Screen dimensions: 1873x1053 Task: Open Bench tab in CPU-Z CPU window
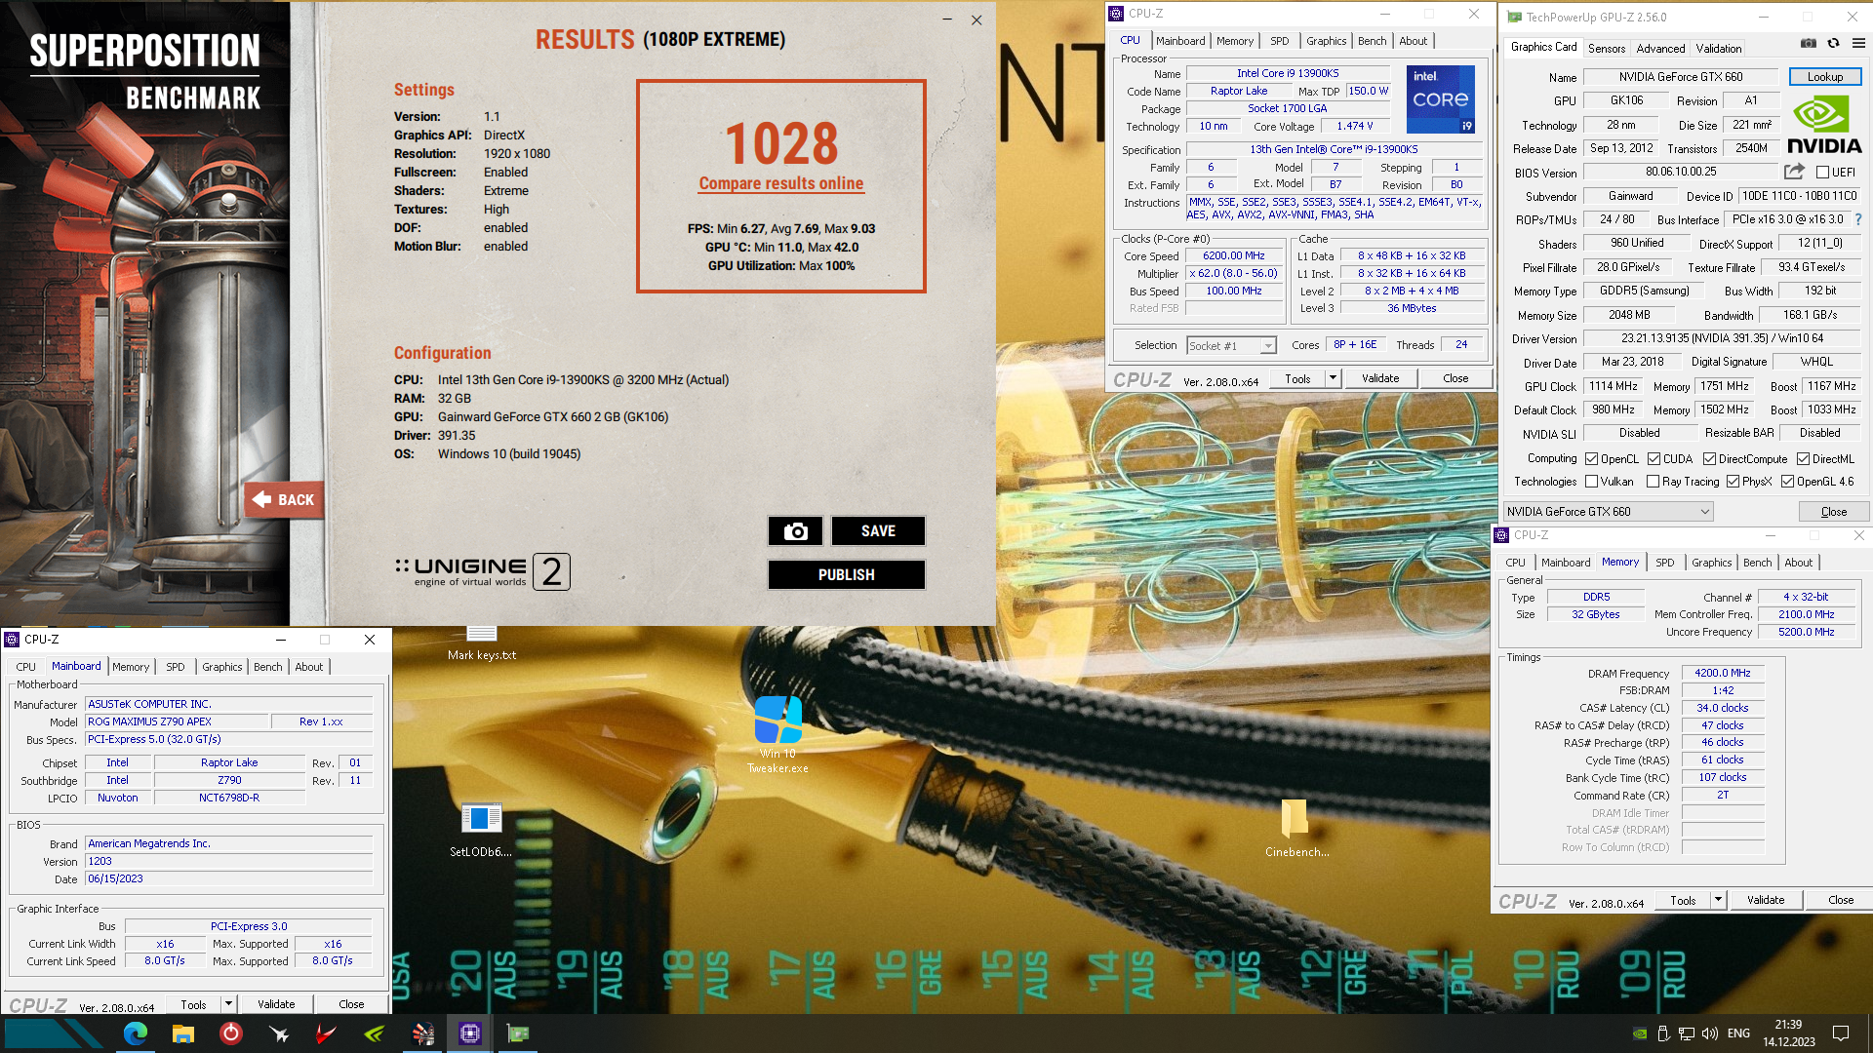pyautogui.click(x=1372, y=41)
